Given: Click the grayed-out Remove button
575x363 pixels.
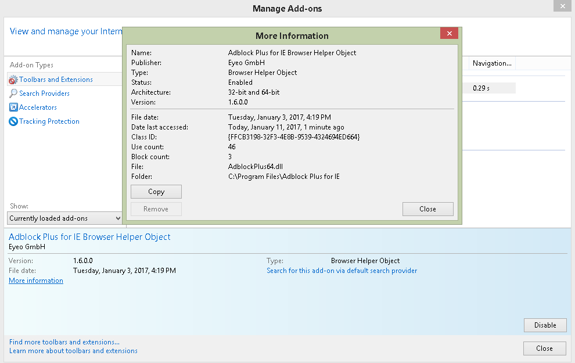Looking at the screenshot, I should click(x=156, y=209).
